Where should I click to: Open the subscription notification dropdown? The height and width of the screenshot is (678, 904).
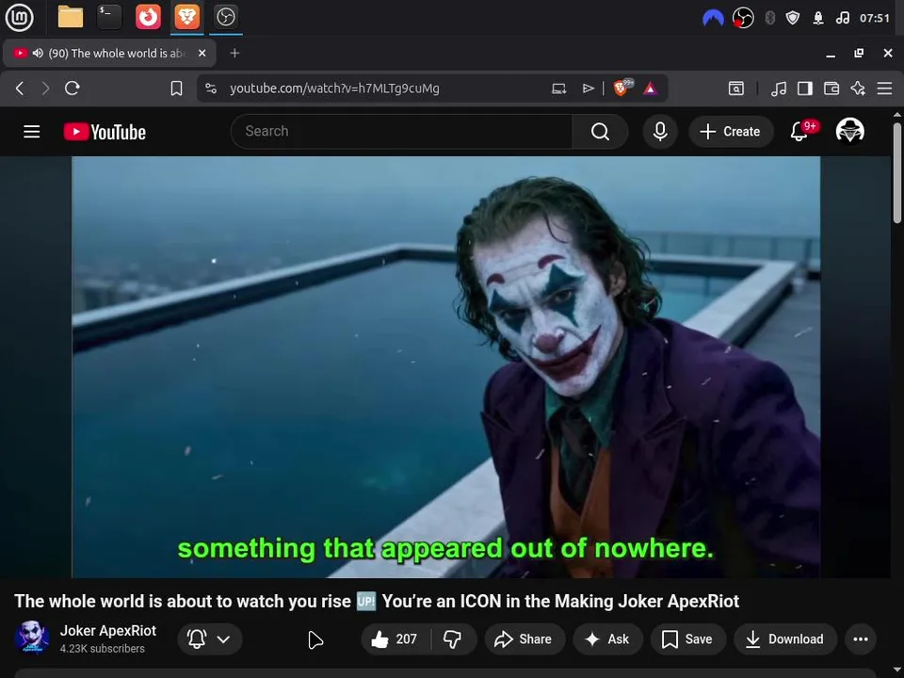[209, 638]
